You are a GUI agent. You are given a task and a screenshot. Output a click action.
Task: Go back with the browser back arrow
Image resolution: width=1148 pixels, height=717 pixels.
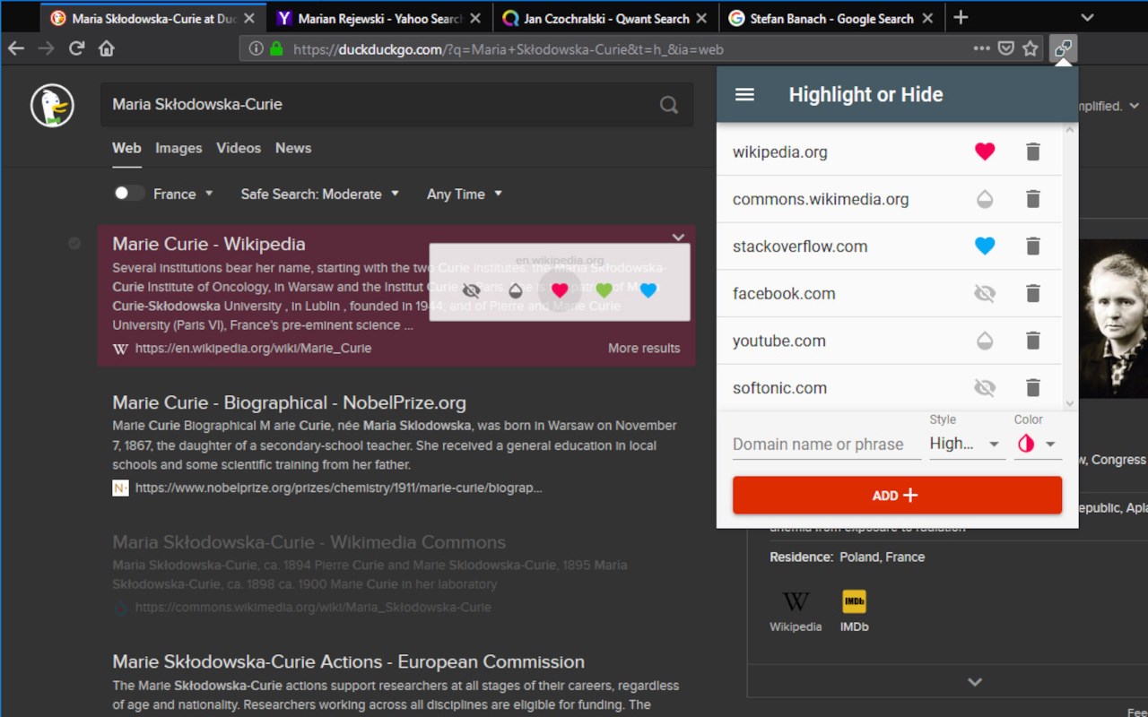pos(15,48)
